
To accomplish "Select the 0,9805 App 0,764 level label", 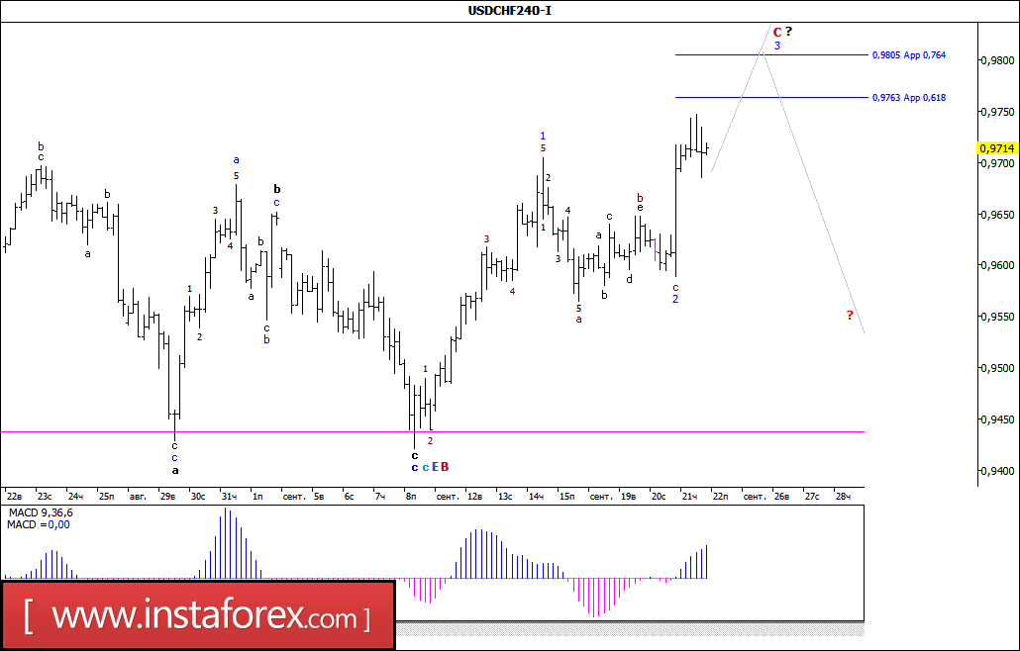I will coord(909,55).
